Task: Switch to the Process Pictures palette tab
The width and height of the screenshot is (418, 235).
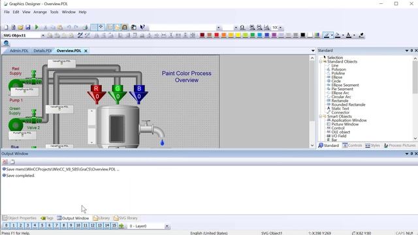Action: point(400,146)
